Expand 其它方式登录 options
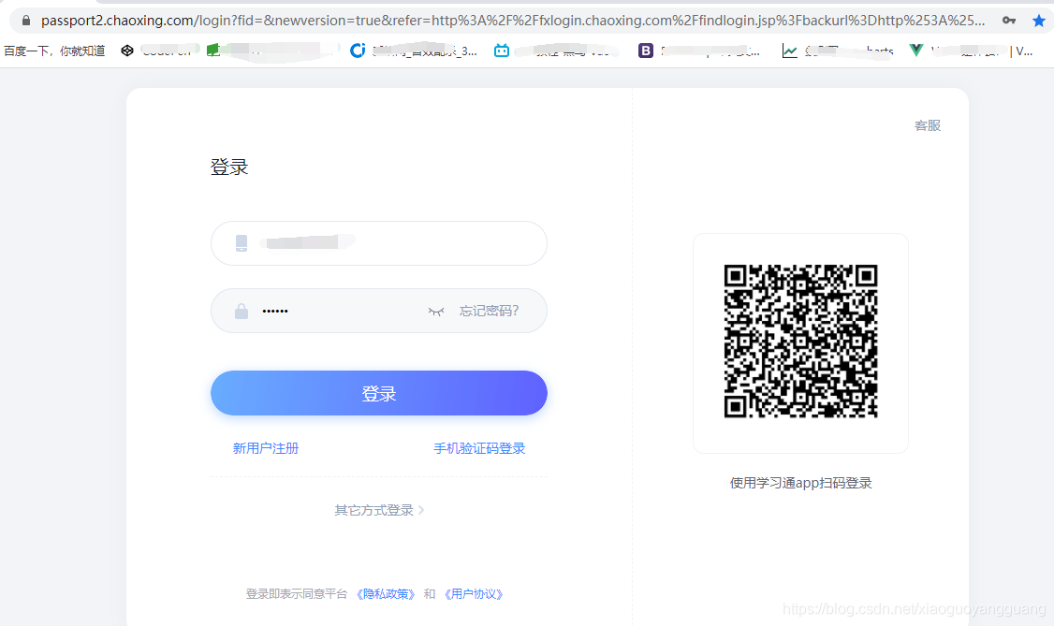The width and height of the screenshot is (1054, 626). (379, 511)
